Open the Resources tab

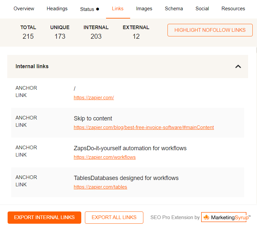coord(233,9)
